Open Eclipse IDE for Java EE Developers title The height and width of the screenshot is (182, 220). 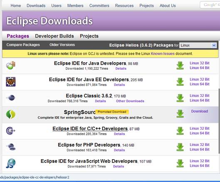pyautogui.click(x=89, y=80)
